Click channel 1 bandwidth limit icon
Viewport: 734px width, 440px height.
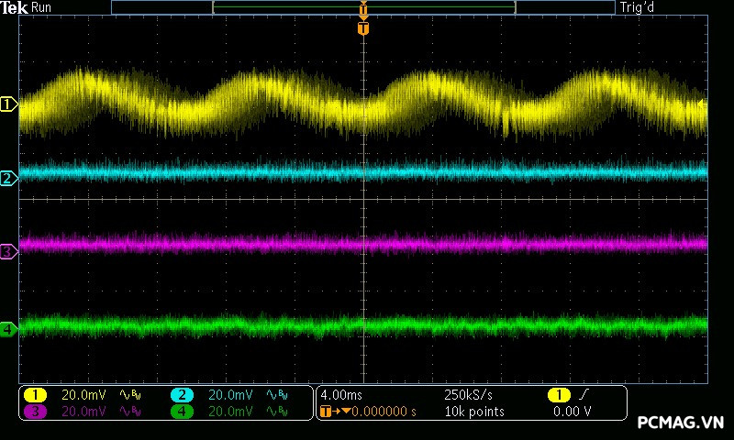(128, 395)
